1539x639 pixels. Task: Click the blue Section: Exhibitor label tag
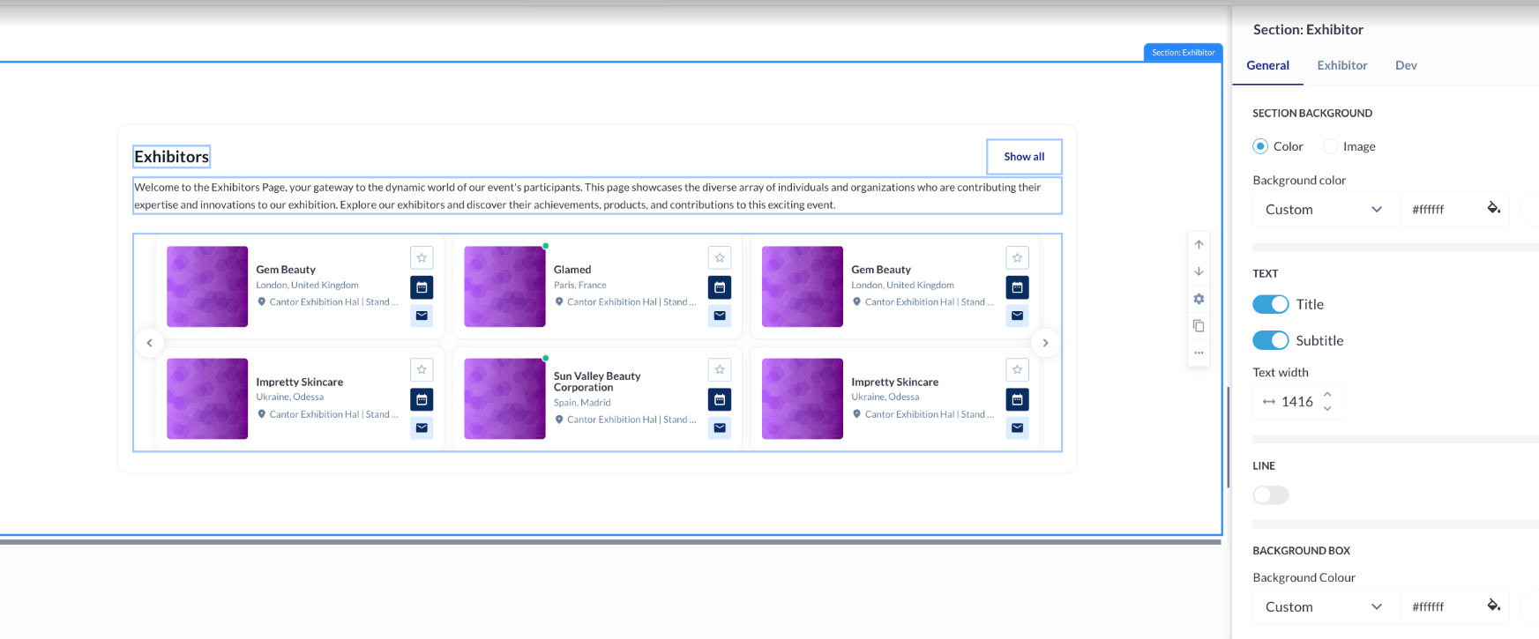[1183, 53]
